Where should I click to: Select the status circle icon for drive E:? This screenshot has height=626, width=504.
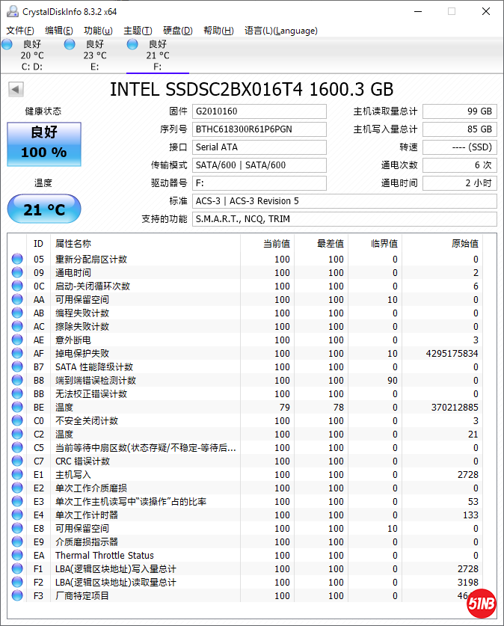pyautogui.click(x=70, y=45)
